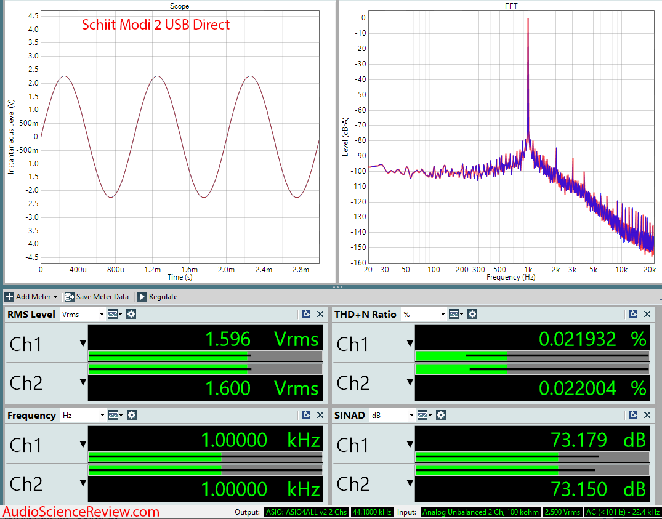This screenshot has width=662, height=519.
Task: Click the Frequency (Hz) axis label
Action: [511, 277]
